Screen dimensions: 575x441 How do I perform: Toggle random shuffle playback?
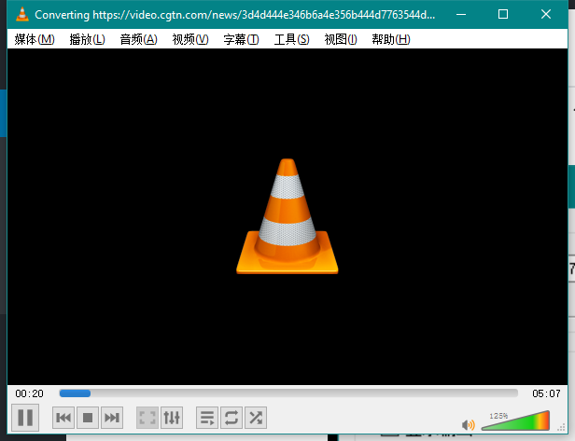[256, 417]
